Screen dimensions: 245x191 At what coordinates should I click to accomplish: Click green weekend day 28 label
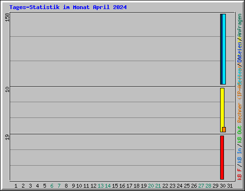(x=208, y=186)
